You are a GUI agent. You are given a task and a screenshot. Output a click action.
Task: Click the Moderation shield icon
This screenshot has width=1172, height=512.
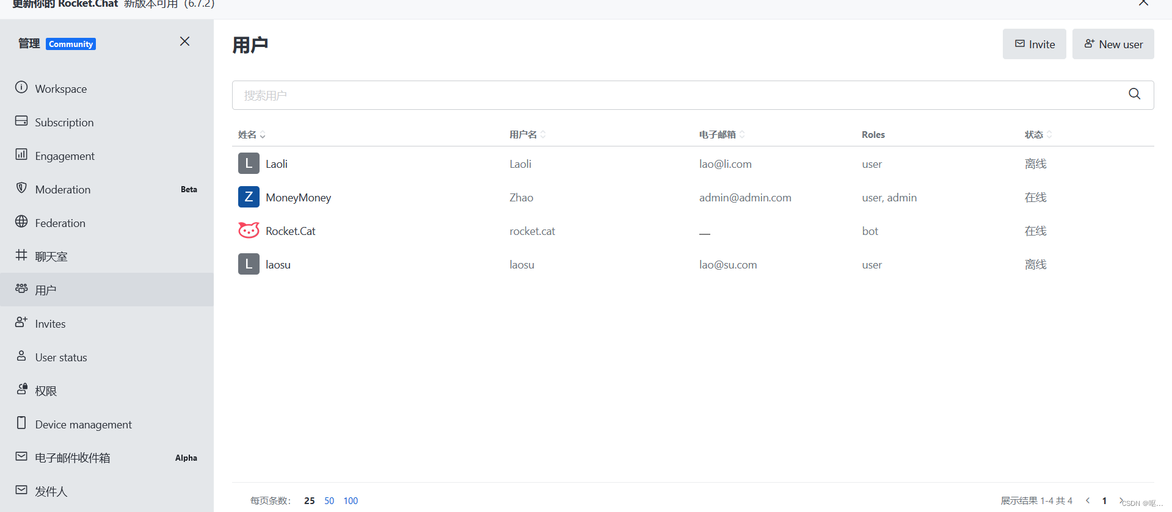pyautogui.click(x=21, y=188)
